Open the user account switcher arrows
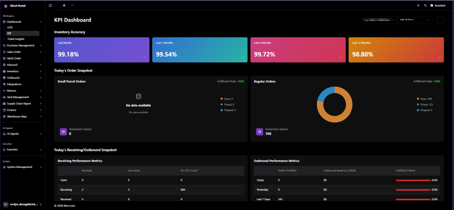The width and height of the screenshot is (454, 210). point(41,205)
